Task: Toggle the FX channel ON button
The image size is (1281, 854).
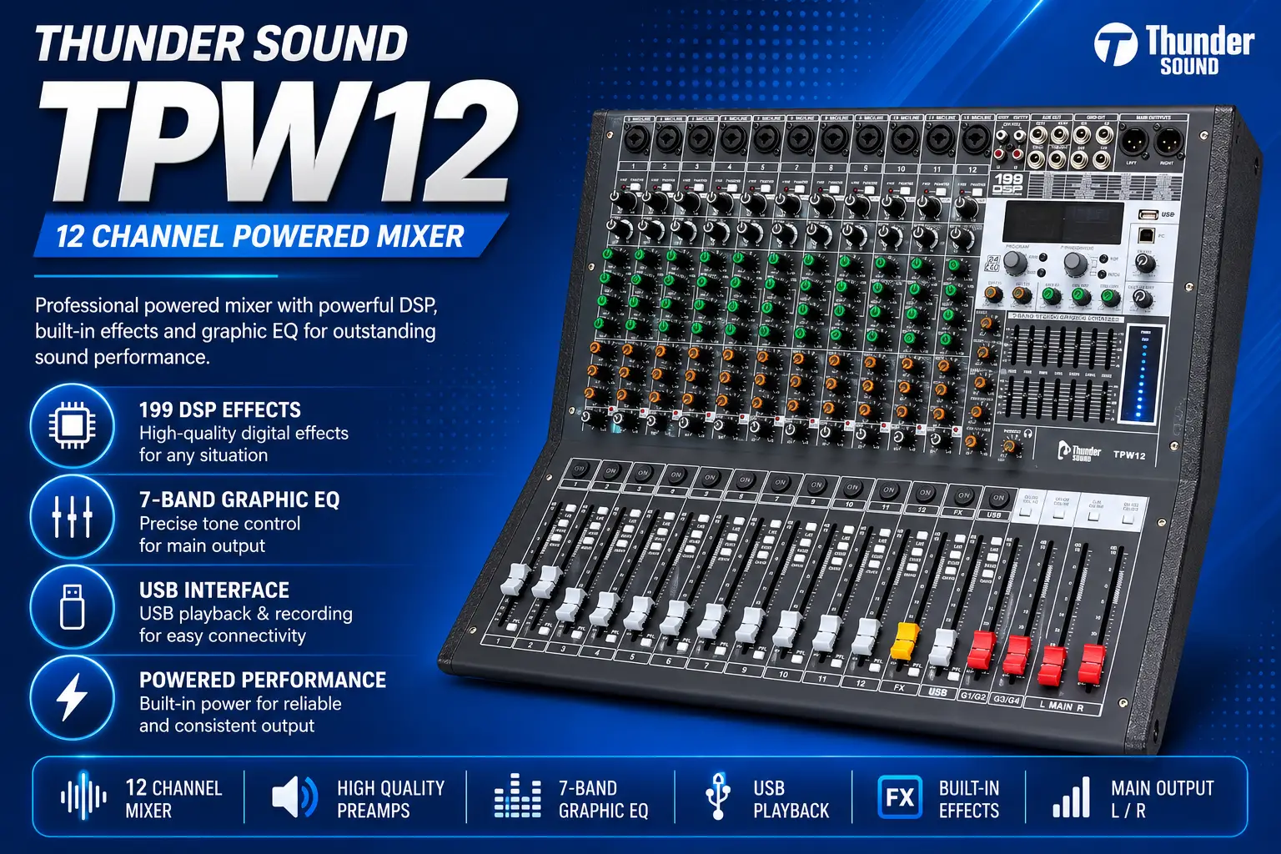Action: click(x=962, y=495)
